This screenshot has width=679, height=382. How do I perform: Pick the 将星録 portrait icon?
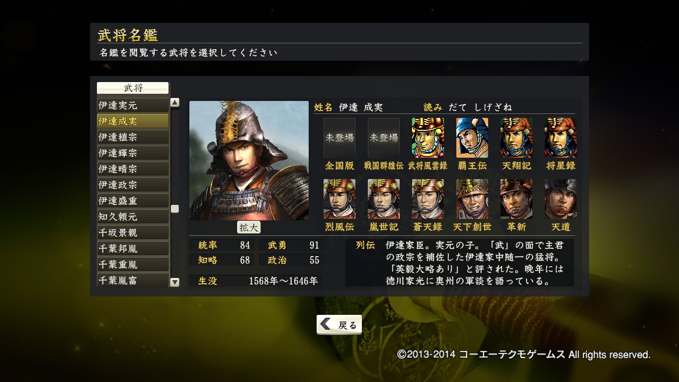click(x=561, y=138)
